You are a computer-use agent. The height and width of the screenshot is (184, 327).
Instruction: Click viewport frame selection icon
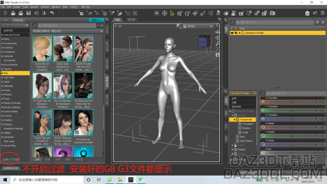point(218,49)
